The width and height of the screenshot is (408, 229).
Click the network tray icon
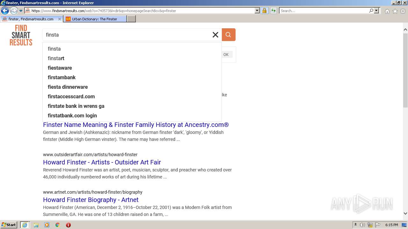pos(370,225)
